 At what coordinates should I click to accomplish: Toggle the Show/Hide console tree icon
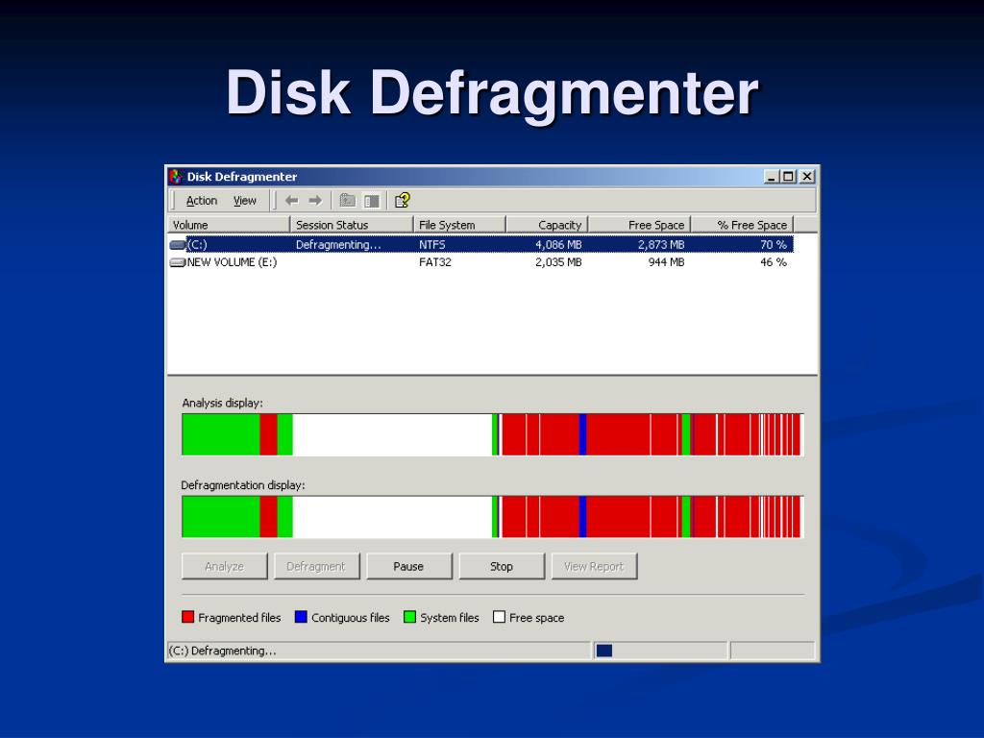(372, 201)
